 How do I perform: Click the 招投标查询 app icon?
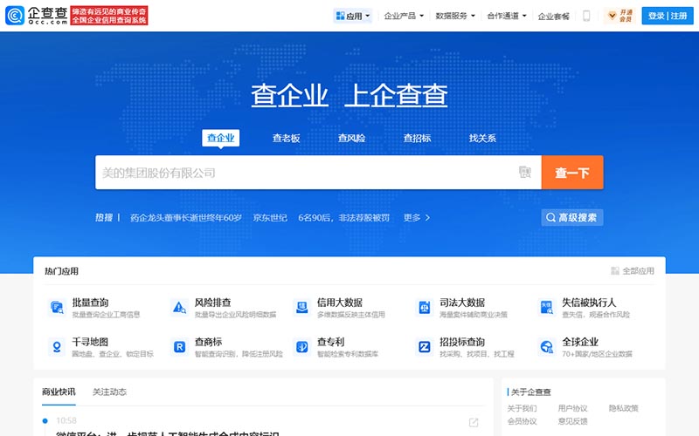coord(425,346)
